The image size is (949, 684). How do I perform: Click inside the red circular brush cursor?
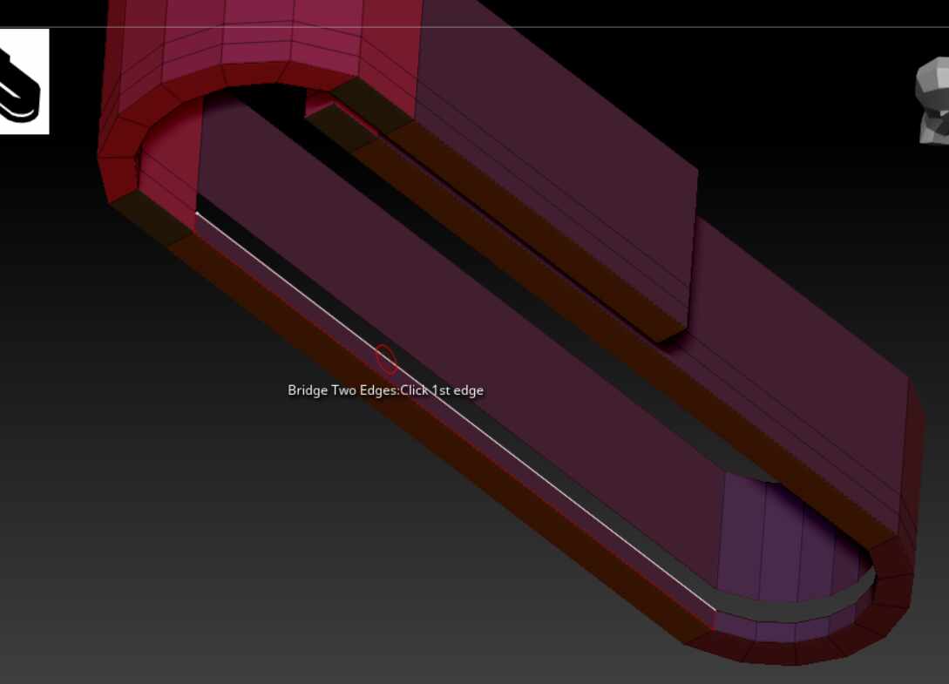pyautogui.click(x=385, y=360)
